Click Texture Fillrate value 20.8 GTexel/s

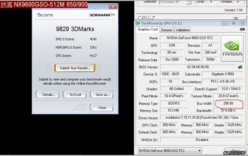pyautogui.click(x=228, y=96)
